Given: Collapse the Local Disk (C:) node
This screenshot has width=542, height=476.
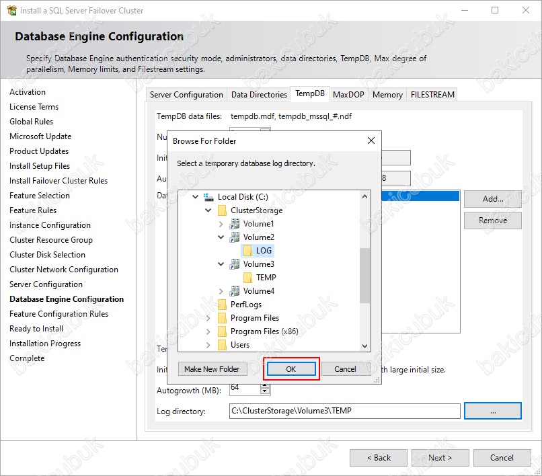Looking at the screenshot, I should click(195, 197).
